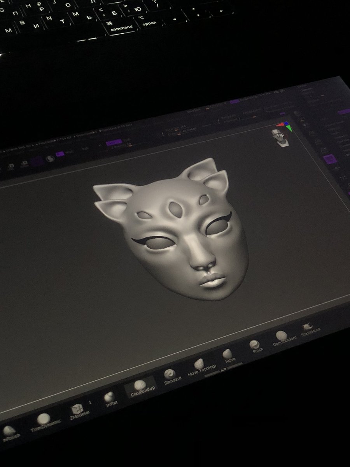Click the half-white sphere icon in top shelf
Viewport: 350px width, 467px height.
tap(50, 159)
